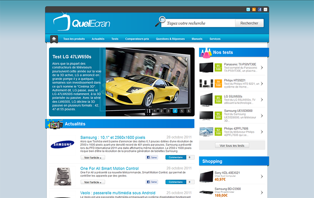
Task: Open the Manuels menu item
Action: point(197,39)
